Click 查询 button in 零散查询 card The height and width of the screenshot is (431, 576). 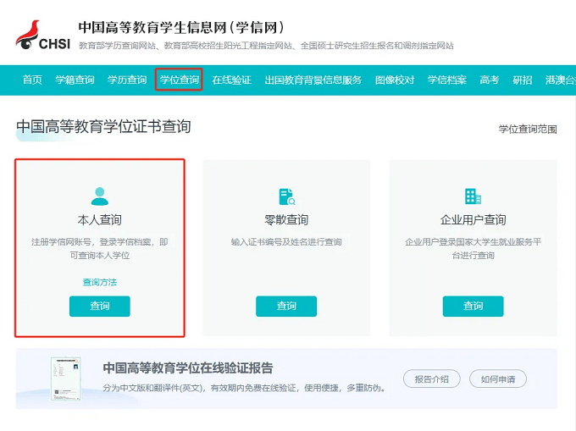coord(286,307)
